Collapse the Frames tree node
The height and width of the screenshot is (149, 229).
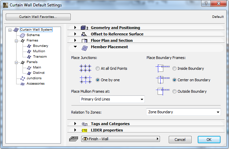click(17, 41)
